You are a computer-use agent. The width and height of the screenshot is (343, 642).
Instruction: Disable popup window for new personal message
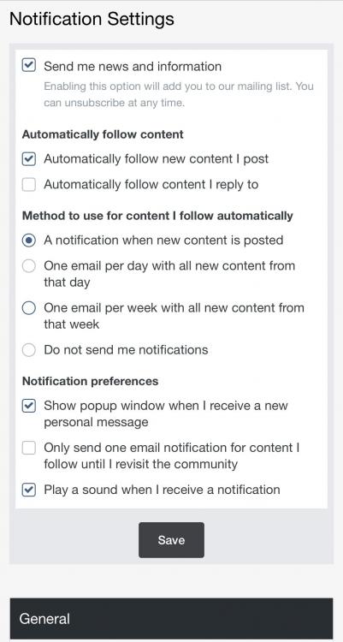point(28,406)
